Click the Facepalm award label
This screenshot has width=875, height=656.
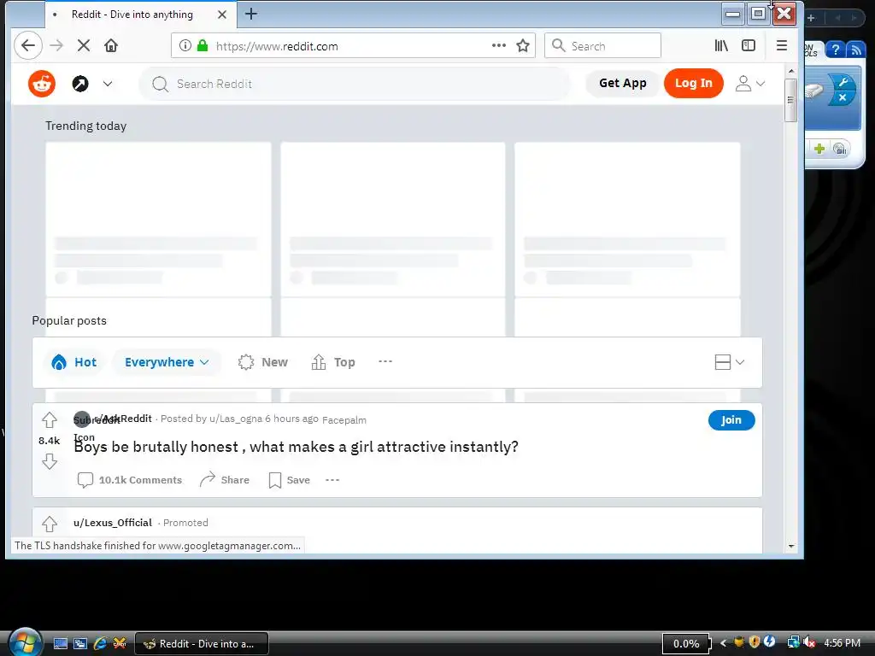point(344,420)
